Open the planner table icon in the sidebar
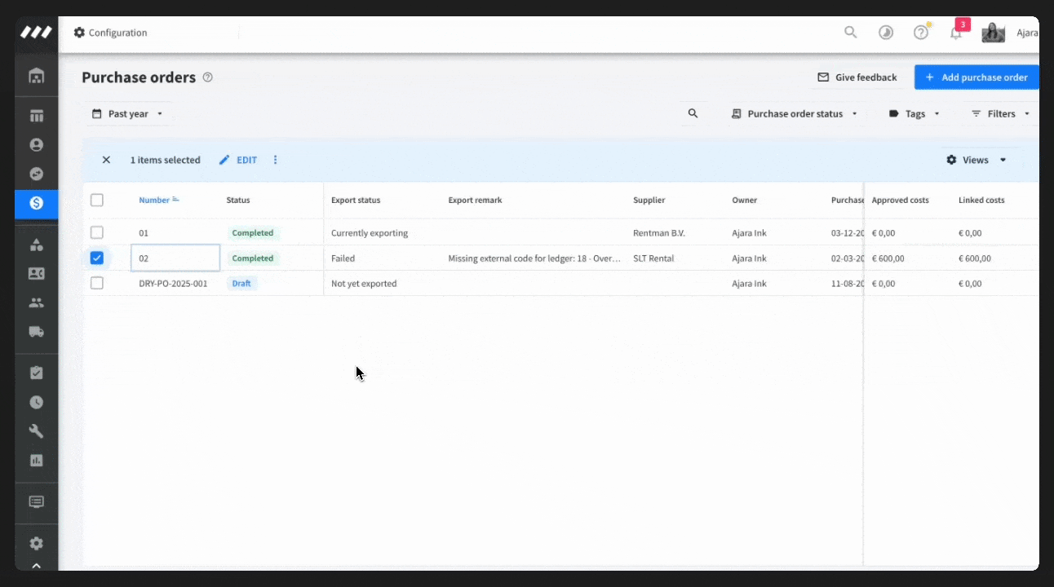The image size is (1054, 587). pos(36,116)
